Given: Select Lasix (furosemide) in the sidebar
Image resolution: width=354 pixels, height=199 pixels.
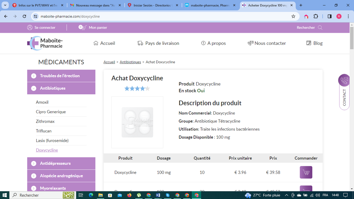Looking at the screenshot, I should click(x=52, y=141).
